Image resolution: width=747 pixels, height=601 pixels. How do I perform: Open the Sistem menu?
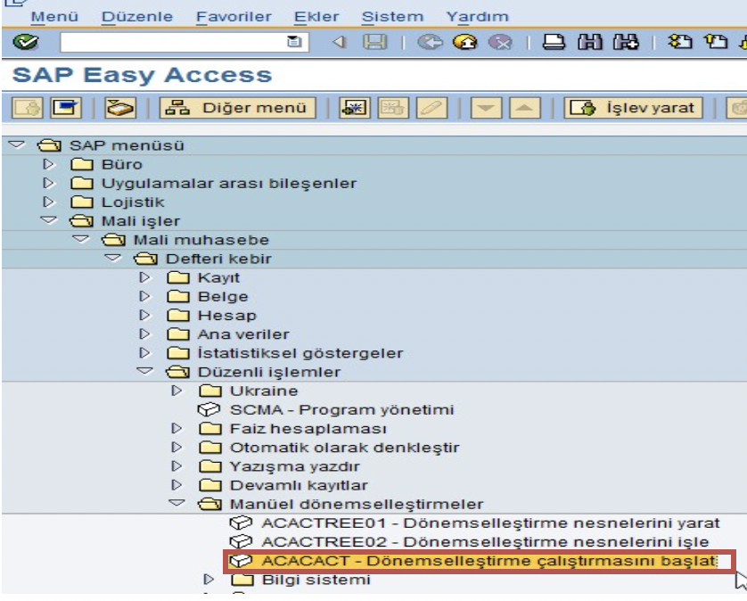392,17
